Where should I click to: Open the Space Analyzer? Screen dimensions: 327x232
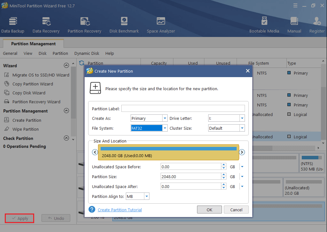(x=161, y=25)
